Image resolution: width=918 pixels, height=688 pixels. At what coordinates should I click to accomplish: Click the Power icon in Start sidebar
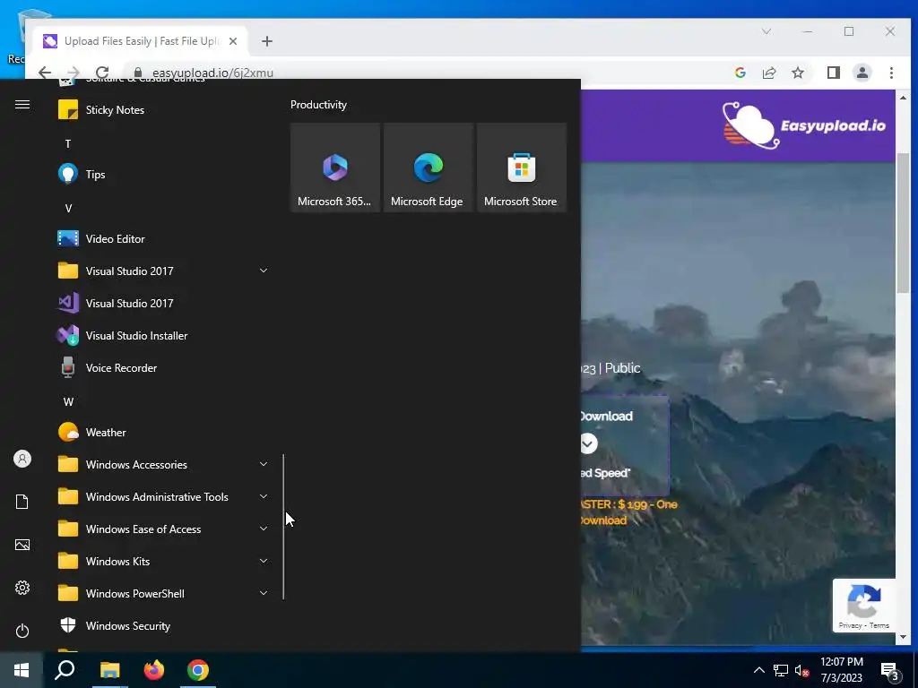tap(22, 631)
